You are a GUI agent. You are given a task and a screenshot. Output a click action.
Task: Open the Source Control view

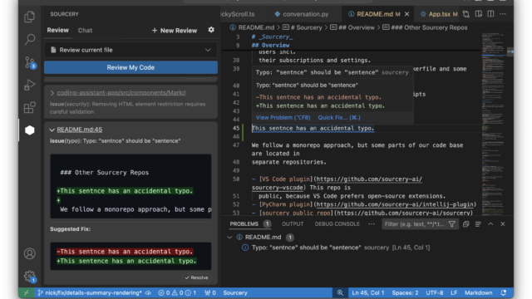click(30, 62)
